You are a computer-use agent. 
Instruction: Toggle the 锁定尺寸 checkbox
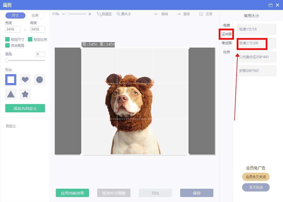7,39
